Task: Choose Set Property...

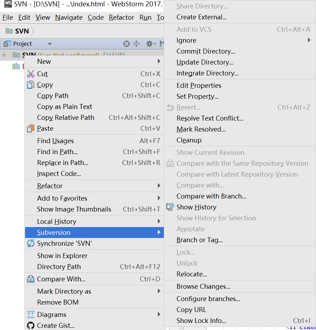Action: tap(240, 96)
